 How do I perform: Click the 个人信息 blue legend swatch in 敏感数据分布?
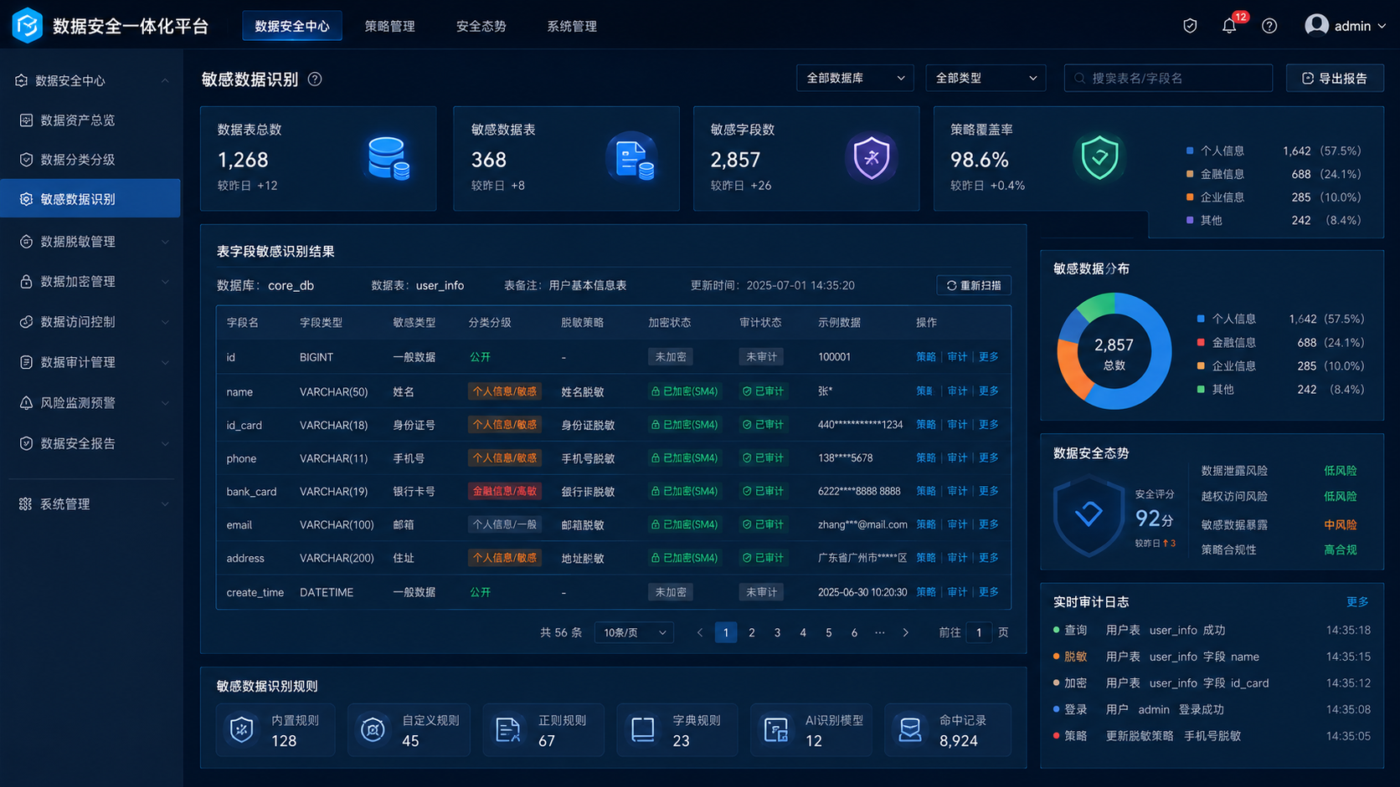pos(1201,319)
